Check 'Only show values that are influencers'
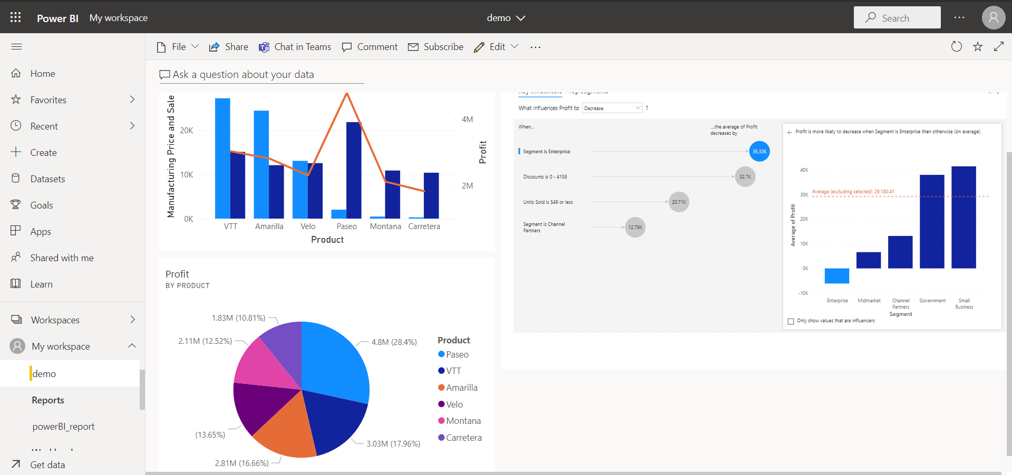Viewport: 1012px width, 475px height. [791, 321]
